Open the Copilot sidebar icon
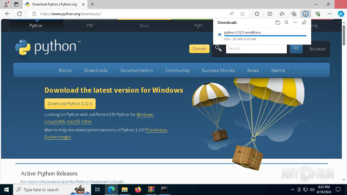The width and height of the screenshot is (347, 195). pyautogui.click(x=341, y=14)
